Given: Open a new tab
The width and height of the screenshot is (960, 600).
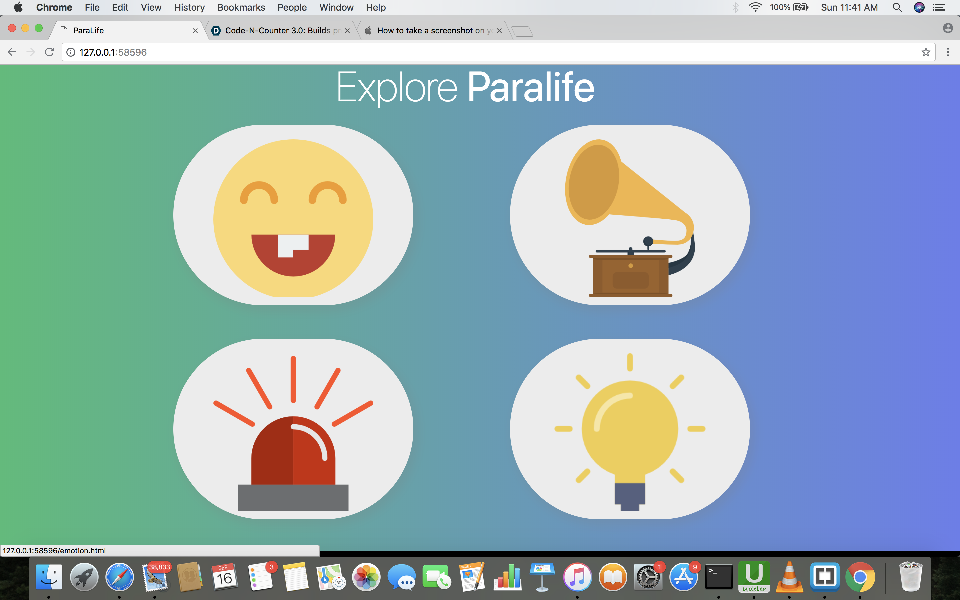Looking at the screenshot, I should tap(522, 31).
